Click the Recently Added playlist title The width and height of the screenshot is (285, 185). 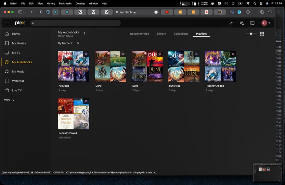click(215, 86)
